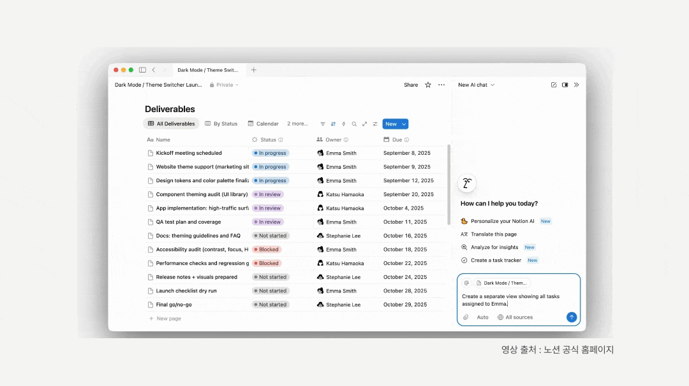The height and width of the screenshot is (386, 689).
Task: Open the Private sharing dropdown
Action: (224, 85)
